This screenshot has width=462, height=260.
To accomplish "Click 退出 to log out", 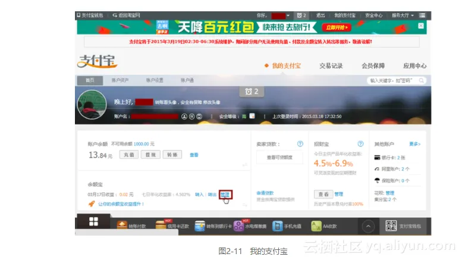I will tap(320, 15).
